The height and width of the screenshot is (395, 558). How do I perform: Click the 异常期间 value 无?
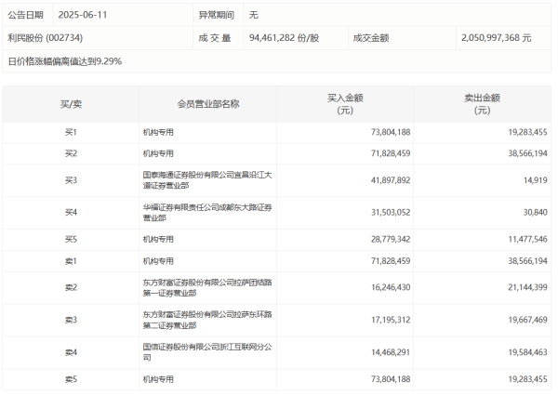pyautogui.click(x=254, y=16)
